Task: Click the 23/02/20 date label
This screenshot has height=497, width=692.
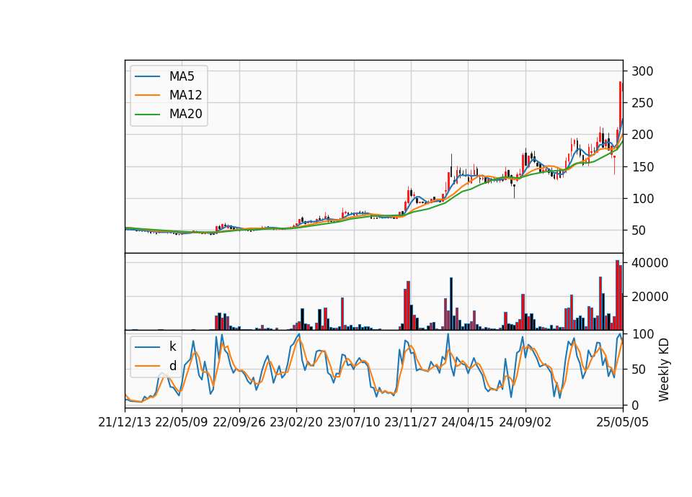Action: click(296, 422)
